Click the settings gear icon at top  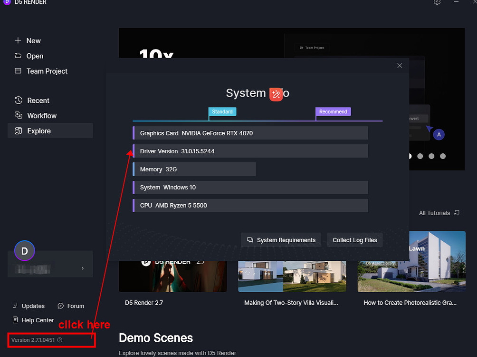[x=437, y=2]
